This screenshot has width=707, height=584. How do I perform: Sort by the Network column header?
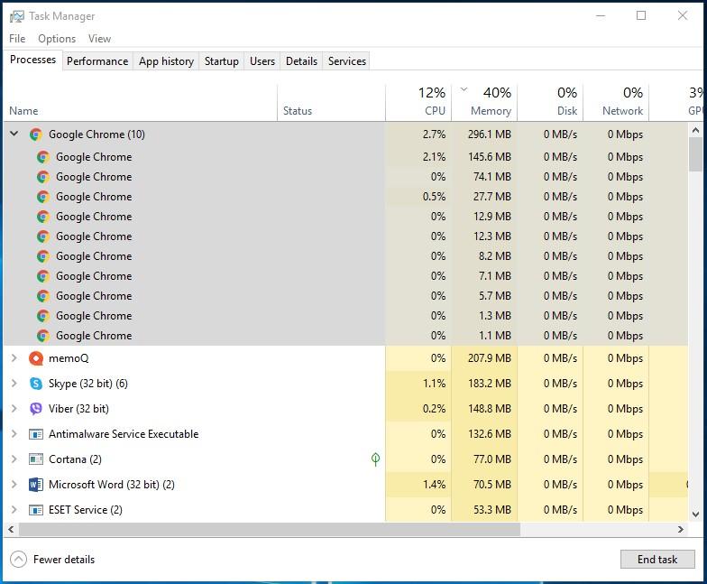point(616,103)
